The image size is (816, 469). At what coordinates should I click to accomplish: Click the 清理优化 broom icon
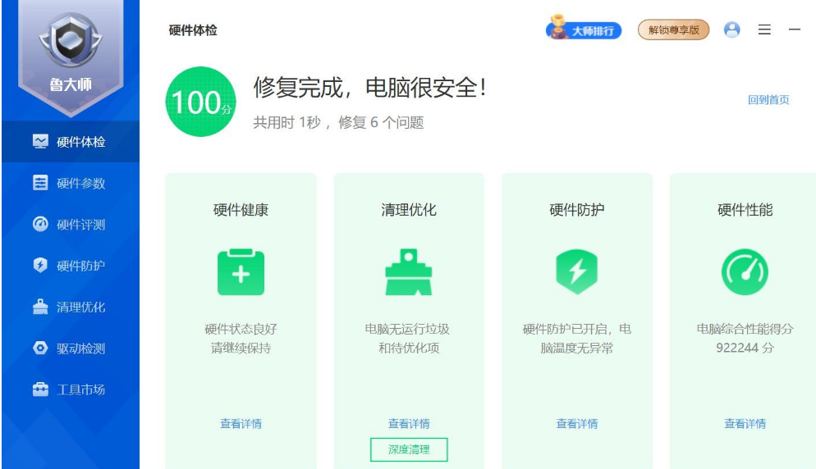[409, 272]
